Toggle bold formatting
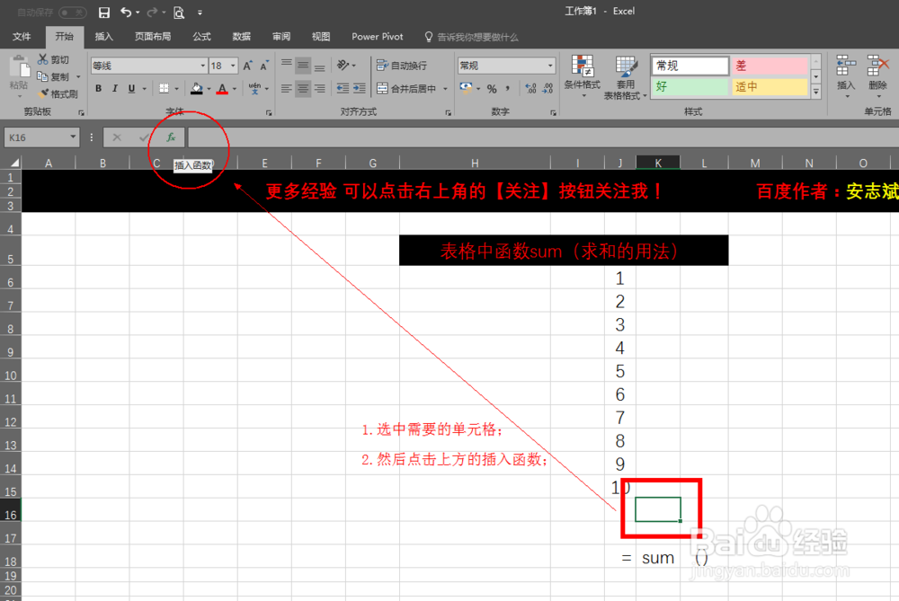899x601 pixels. (99, 88)
